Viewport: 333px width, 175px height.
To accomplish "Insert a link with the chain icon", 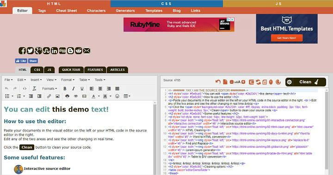I will click(49, 96).
